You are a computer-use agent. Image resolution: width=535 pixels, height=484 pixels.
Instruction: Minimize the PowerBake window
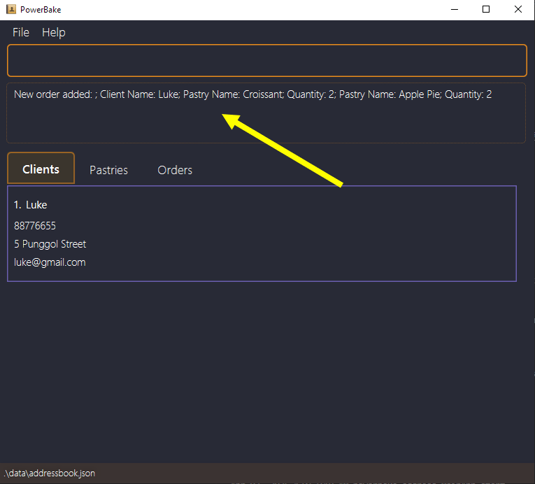pyautogui.click(x=454, y=9)
